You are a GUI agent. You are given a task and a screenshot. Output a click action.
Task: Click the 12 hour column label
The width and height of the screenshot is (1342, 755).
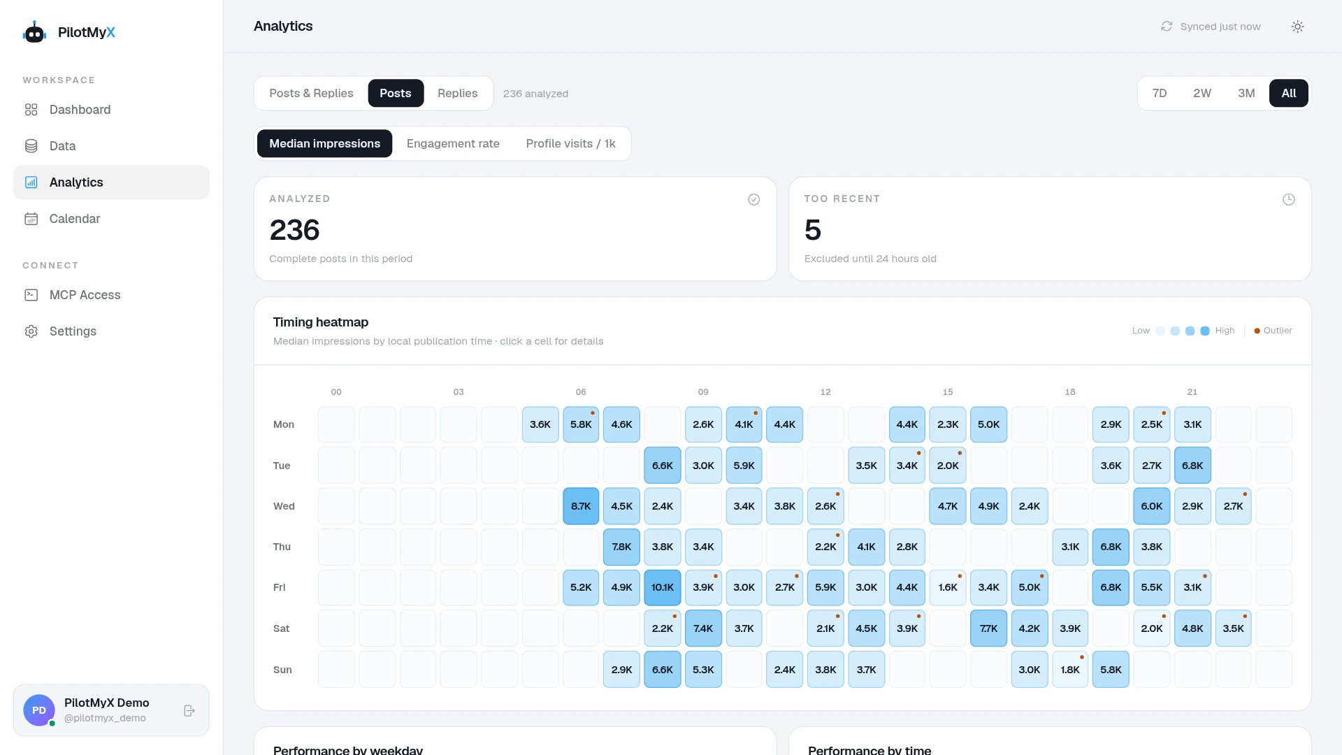tap(825, 392)
